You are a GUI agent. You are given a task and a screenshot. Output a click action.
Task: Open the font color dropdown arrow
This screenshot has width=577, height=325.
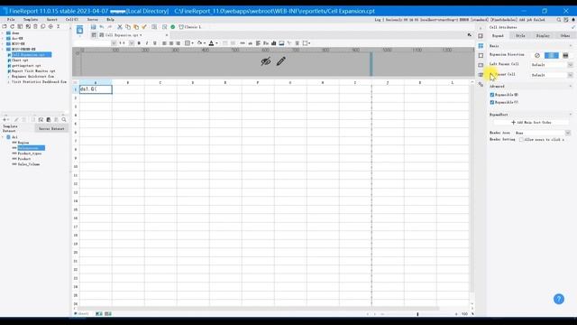click(216, 43)
